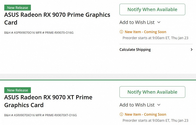Open the wish list chevron for RX 9070 XT Prime
The height and width of the screenshot is (125, 196).
159,105
